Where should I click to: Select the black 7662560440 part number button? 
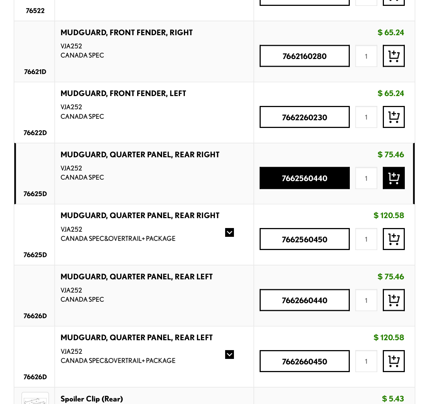(304, 178)
